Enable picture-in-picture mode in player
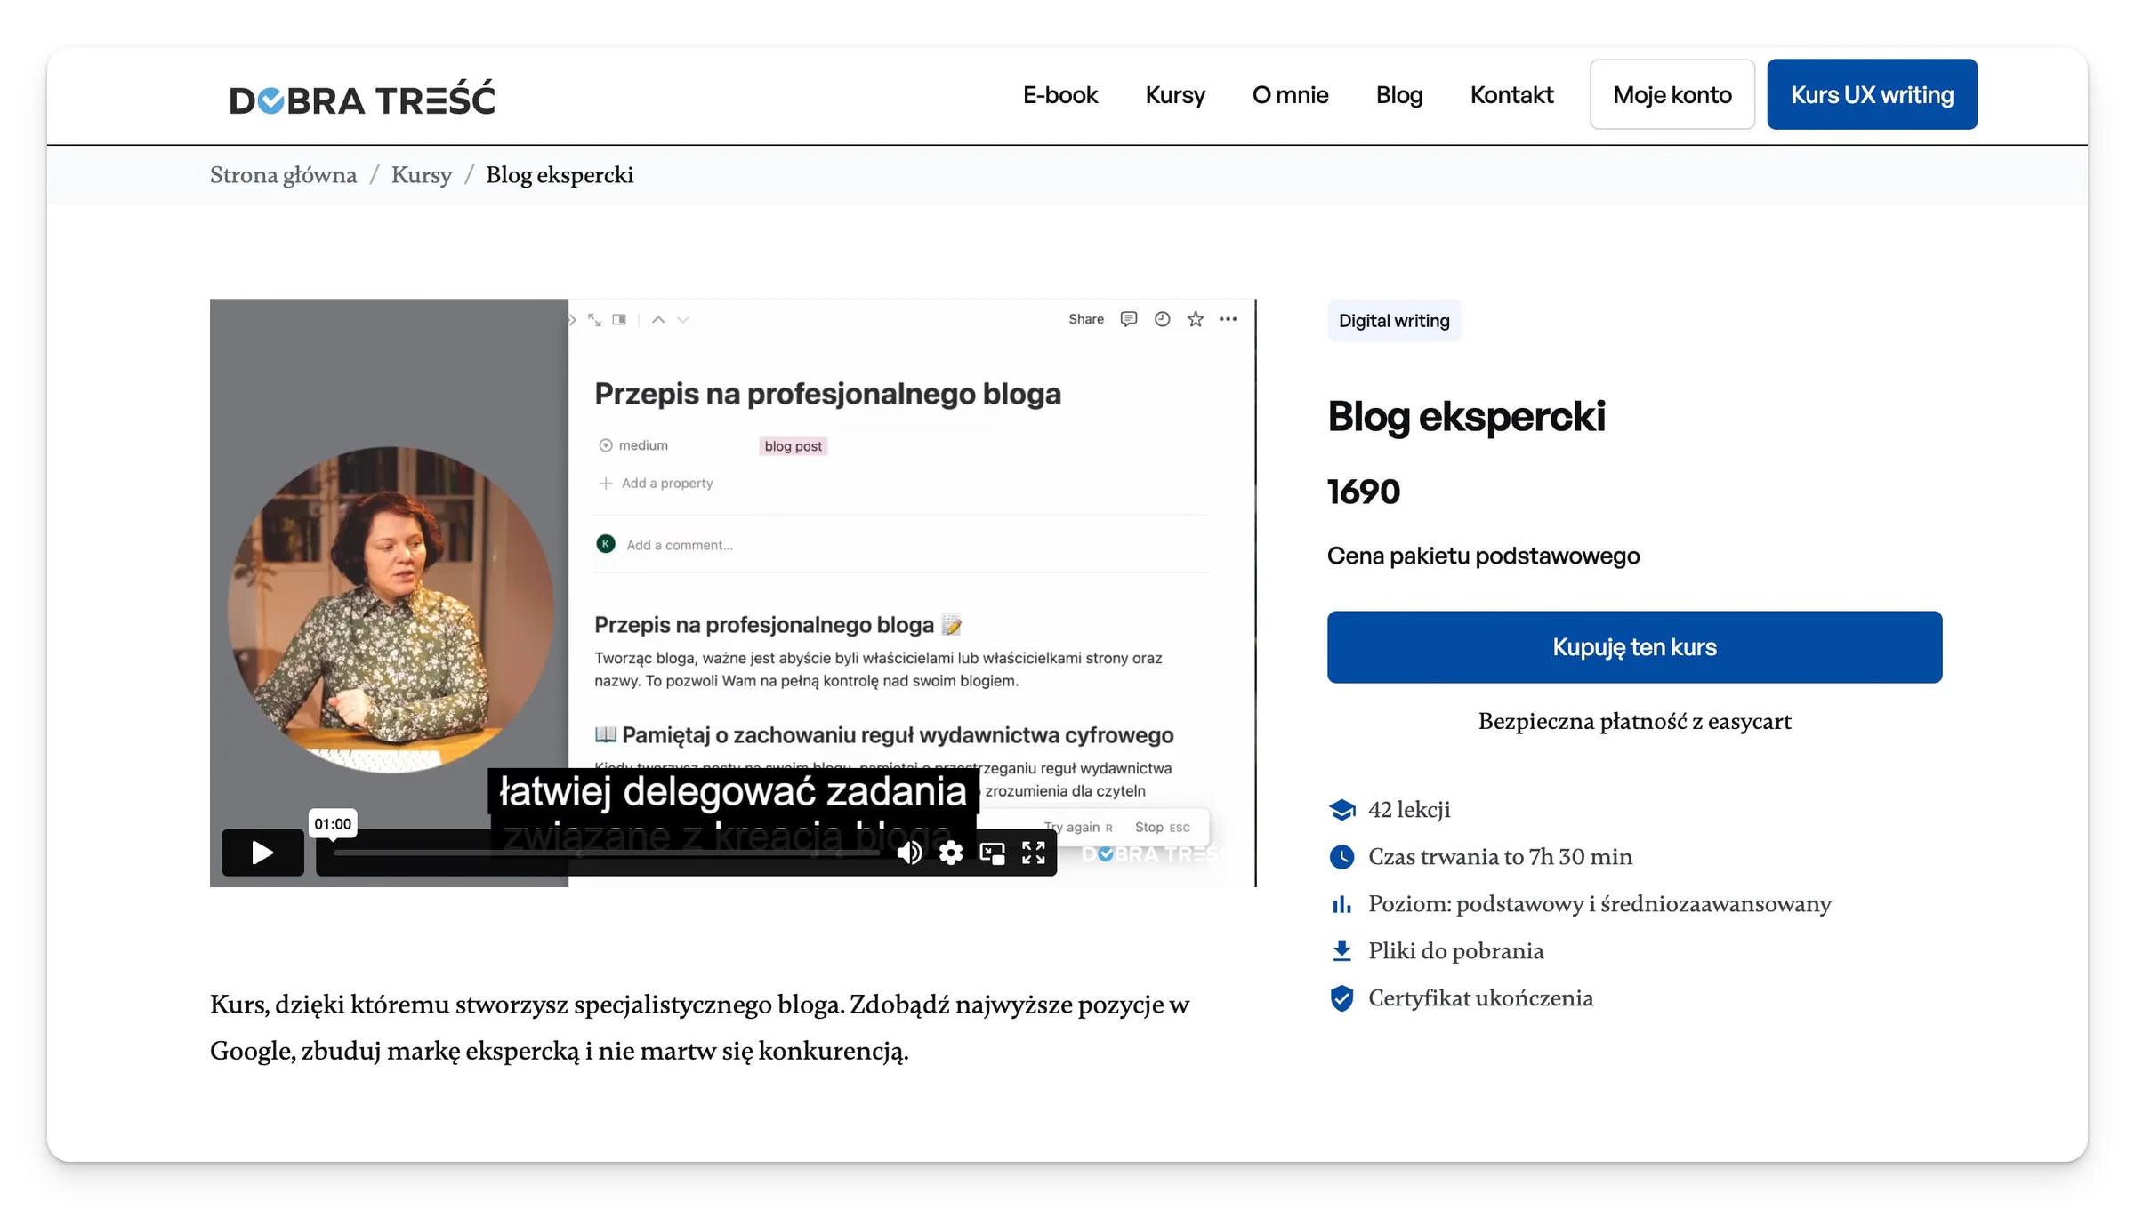2135x1209 pixels. 992,853
